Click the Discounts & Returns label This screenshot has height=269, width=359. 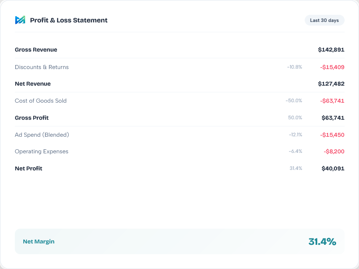click(x=42, y=67)
